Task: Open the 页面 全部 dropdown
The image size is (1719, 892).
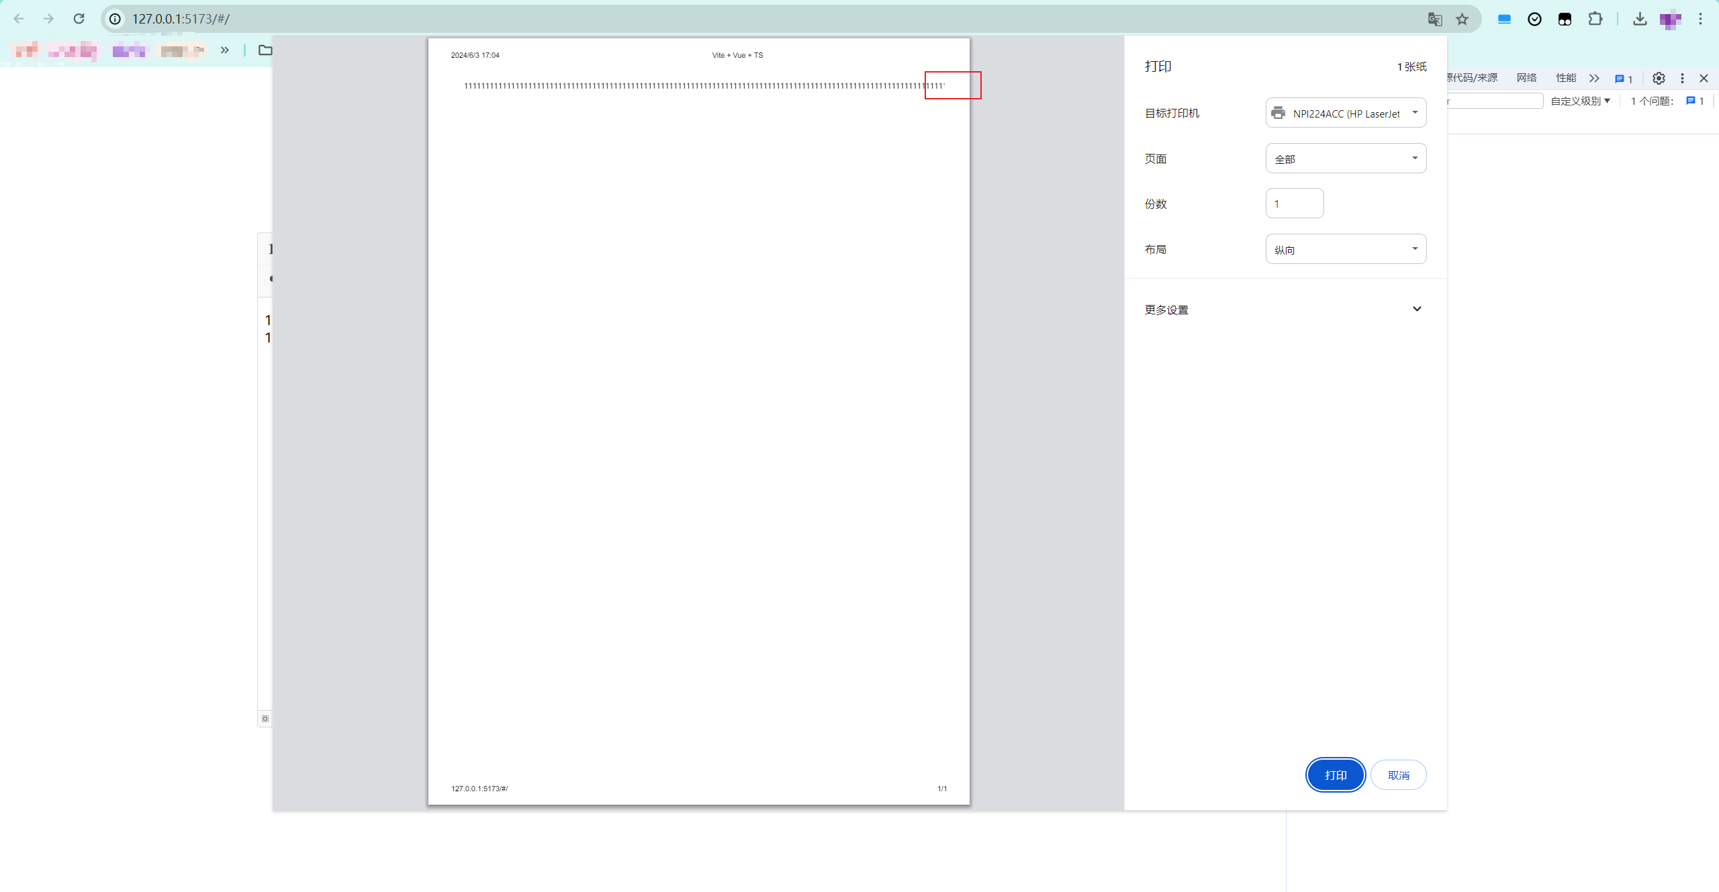Action: click(x=1346, y=159)
